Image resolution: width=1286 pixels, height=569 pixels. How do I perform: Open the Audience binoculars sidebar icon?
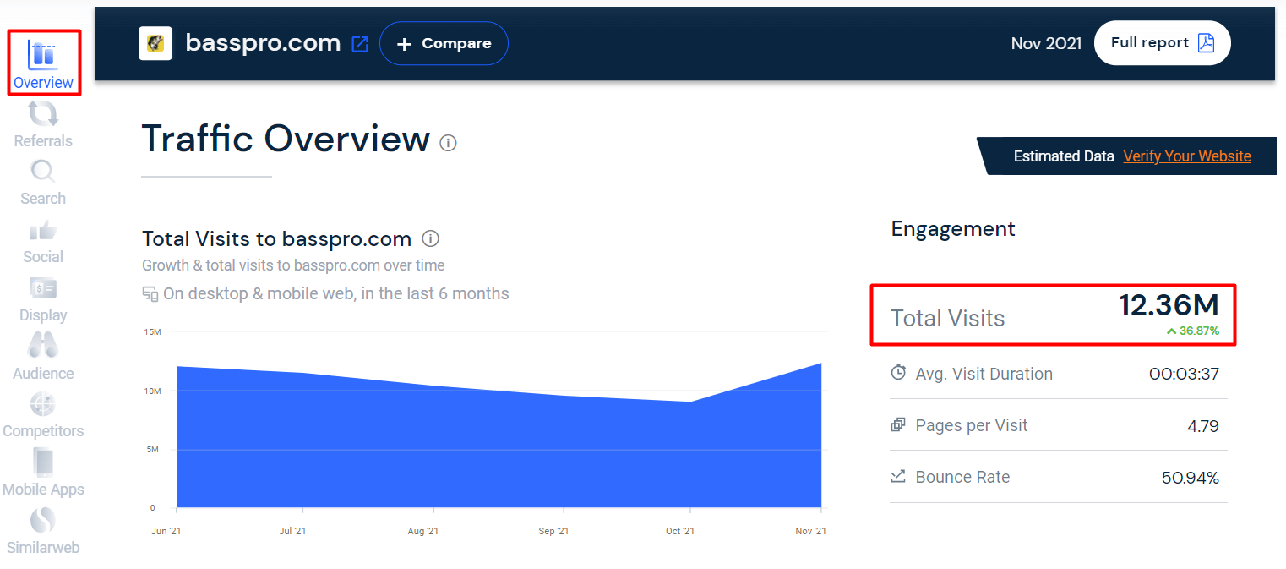pyautogui.click(x=43, y=346)
